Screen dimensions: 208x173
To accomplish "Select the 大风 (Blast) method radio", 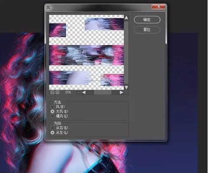I will click(x=52, y=111).
